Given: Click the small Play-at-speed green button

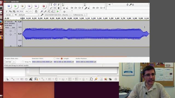Looking at the screenshot, I should click(x=58, y=11).
